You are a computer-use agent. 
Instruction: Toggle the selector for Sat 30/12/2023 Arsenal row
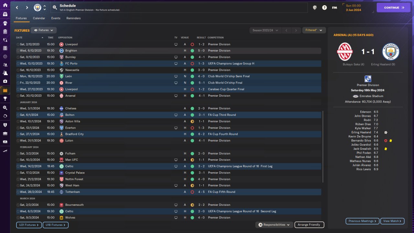(18, 96)
